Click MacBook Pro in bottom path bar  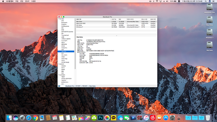[x=70, y=86]
